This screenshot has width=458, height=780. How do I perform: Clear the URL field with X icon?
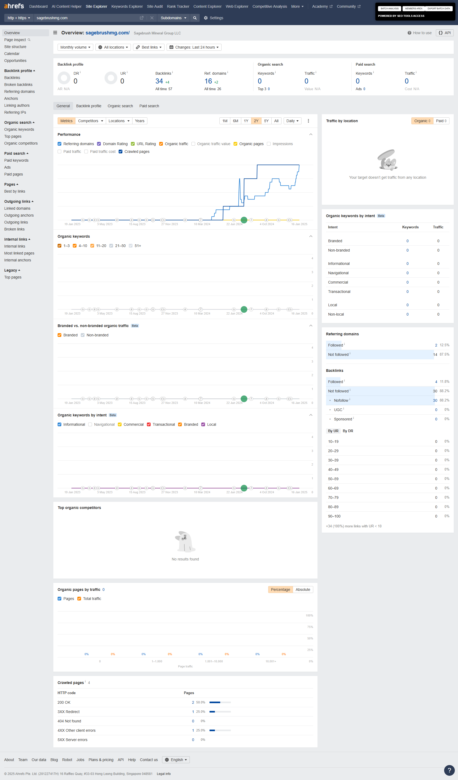[x=152, y=18]
